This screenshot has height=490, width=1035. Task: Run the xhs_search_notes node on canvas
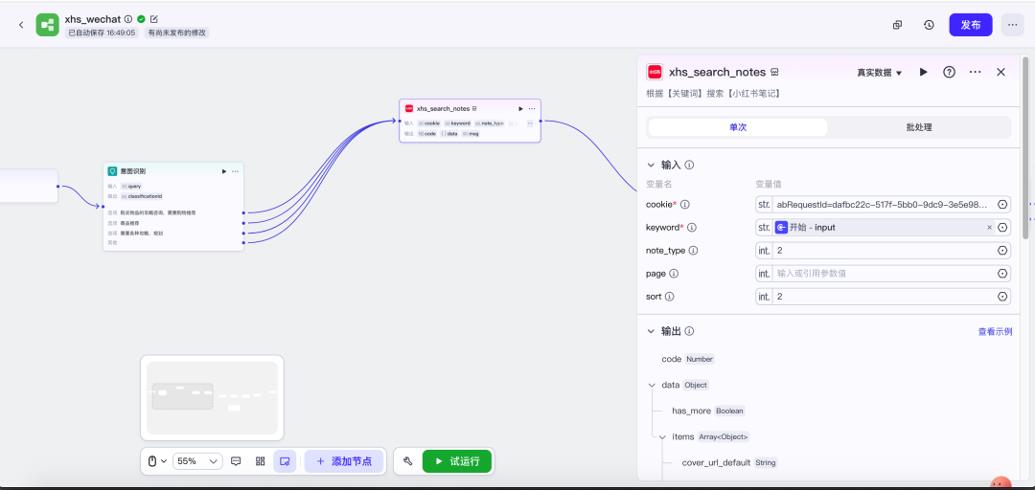(x=520, y=109)
